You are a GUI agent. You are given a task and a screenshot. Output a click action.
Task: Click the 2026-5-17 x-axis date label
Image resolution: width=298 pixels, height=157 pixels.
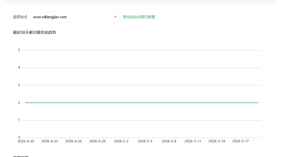[241, 141]
